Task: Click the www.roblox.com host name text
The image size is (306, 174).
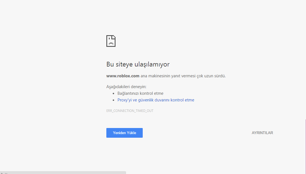Action: coord(123,76)
